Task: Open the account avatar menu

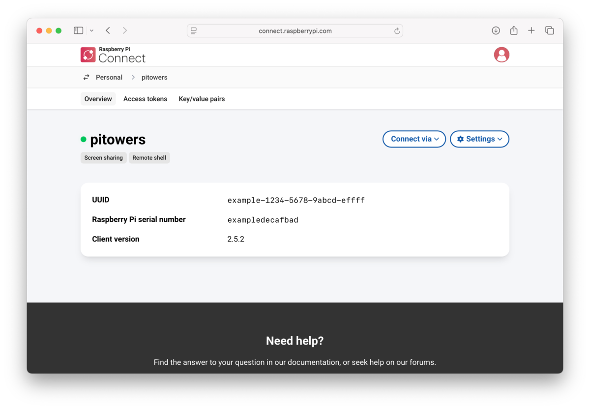Action: click(501, 55)
